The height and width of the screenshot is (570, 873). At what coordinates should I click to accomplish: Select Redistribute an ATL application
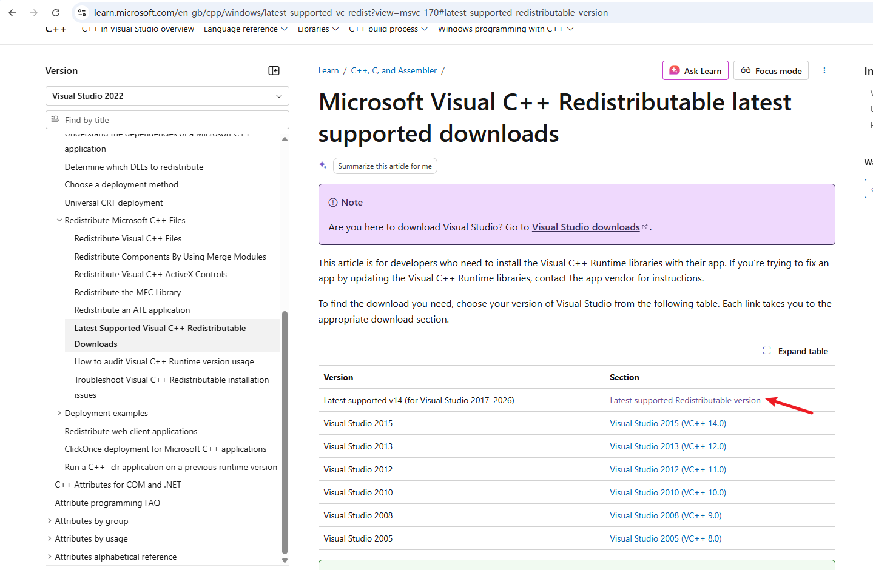[x=132, y=310]
